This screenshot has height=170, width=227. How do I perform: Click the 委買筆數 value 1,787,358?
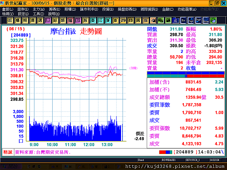(191, 105)
